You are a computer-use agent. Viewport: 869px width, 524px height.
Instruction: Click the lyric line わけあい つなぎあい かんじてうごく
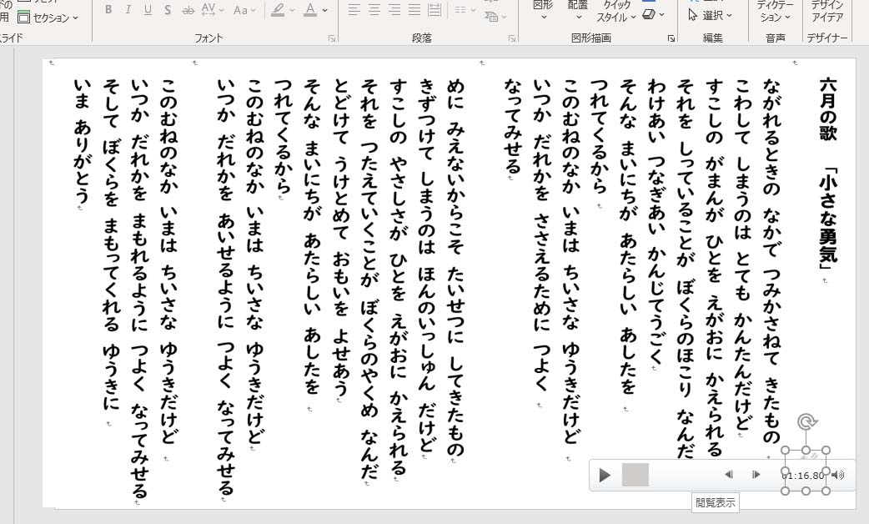pos(656,220)
